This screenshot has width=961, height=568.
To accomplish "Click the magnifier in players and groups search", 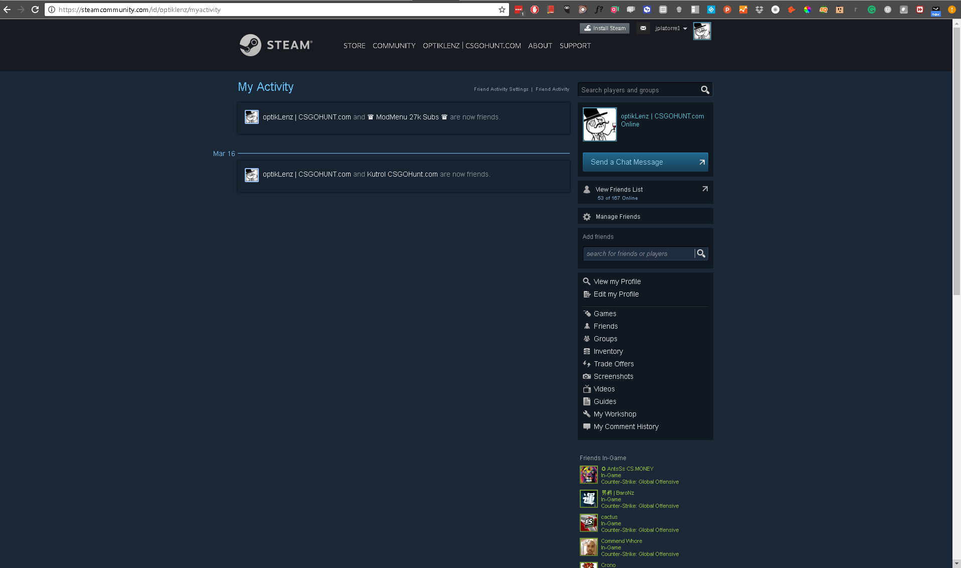I will [705, 90].
